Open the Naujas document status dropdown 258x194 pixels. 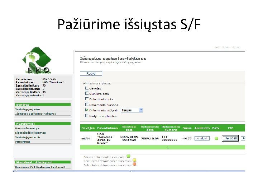pos(132,110)
